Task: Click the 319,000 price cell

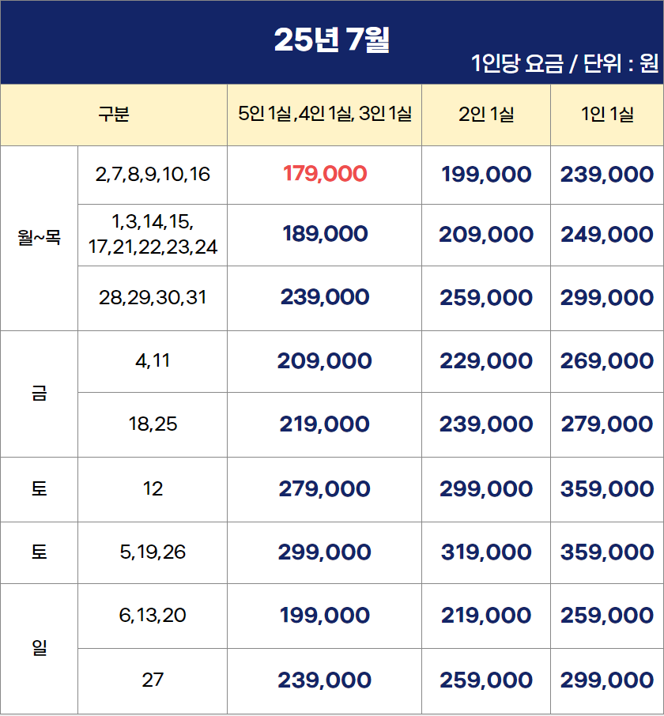Action: point(486,552)
